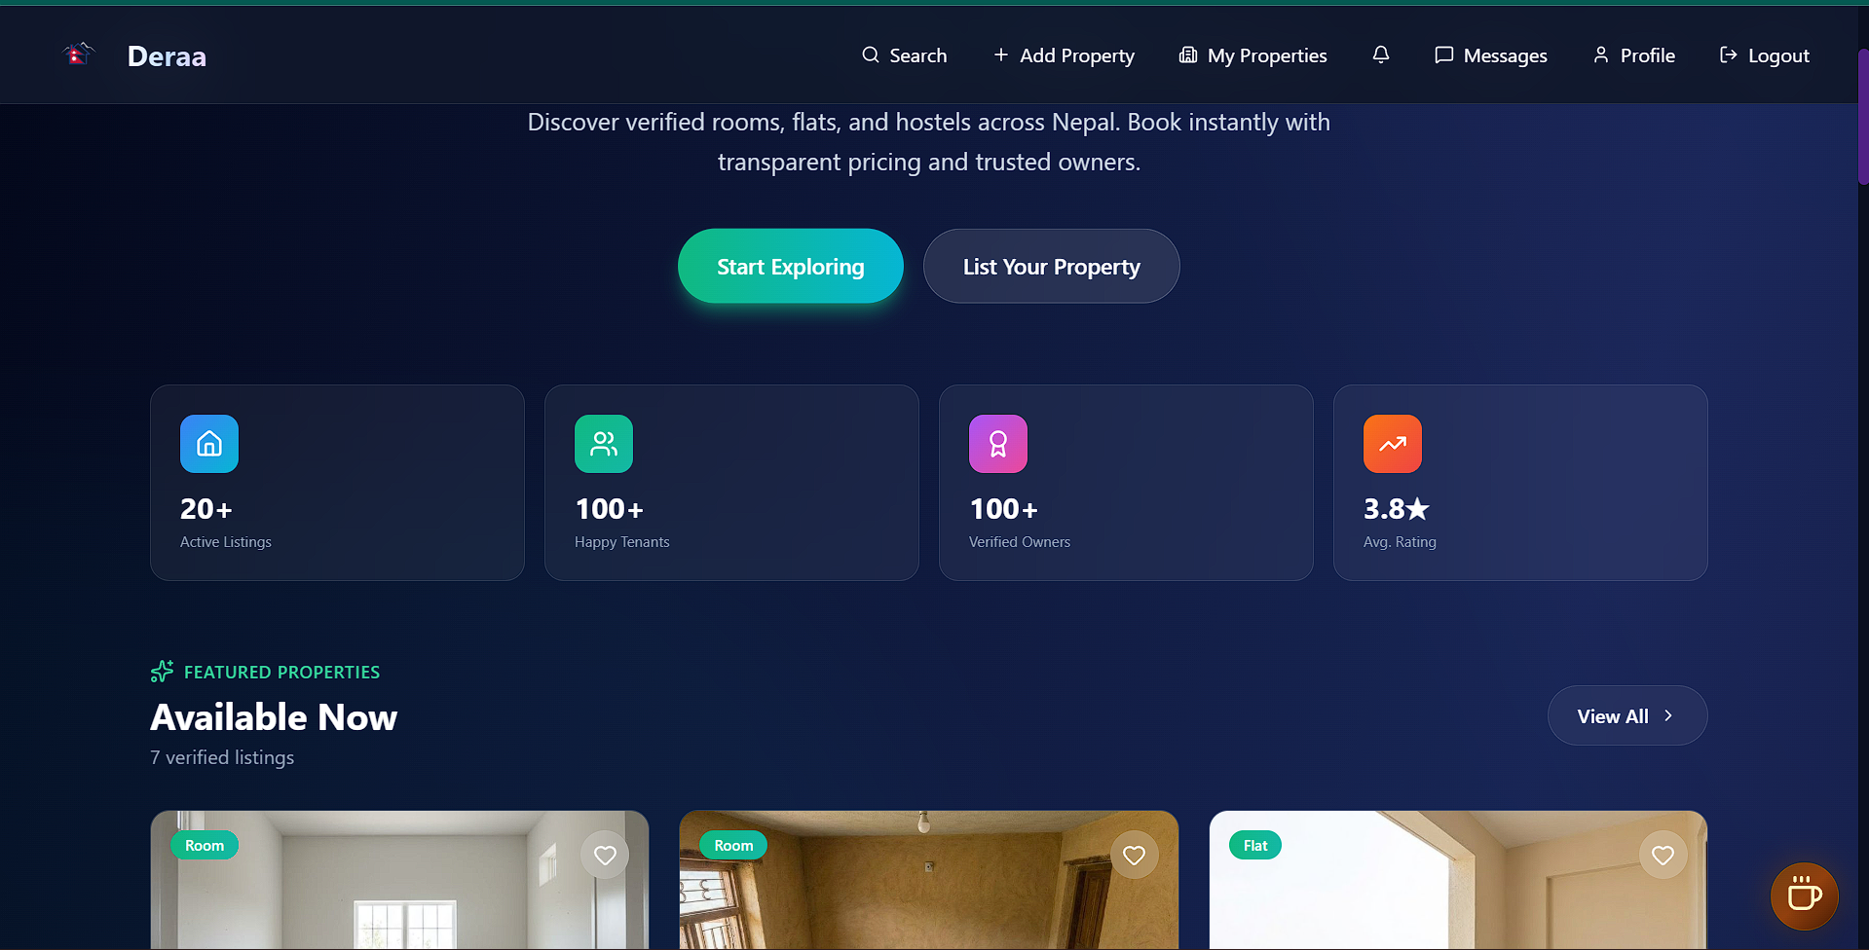This screenshot has width=1869, height=950.
Task: Click the green Happy Tenants people icon
Action: click(x=604, y=444)
